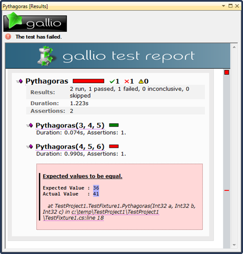Viewport: 243px width, 254px height.
Task: Click the 'Expected values to be equal.' heading
Action: point(82,176)
